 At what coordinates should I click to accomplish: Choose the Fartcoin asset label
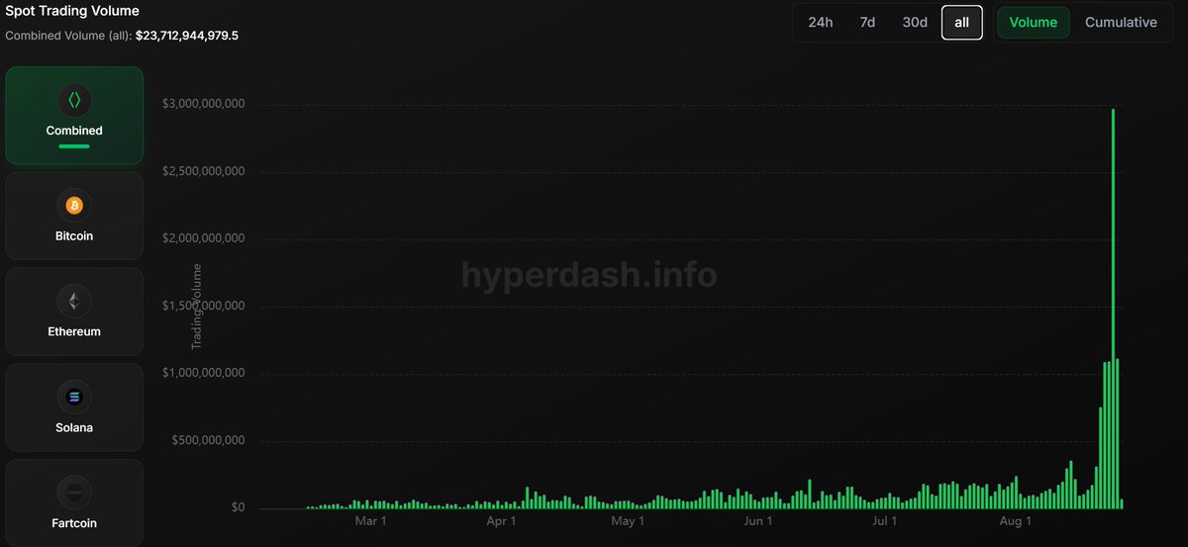74,522
